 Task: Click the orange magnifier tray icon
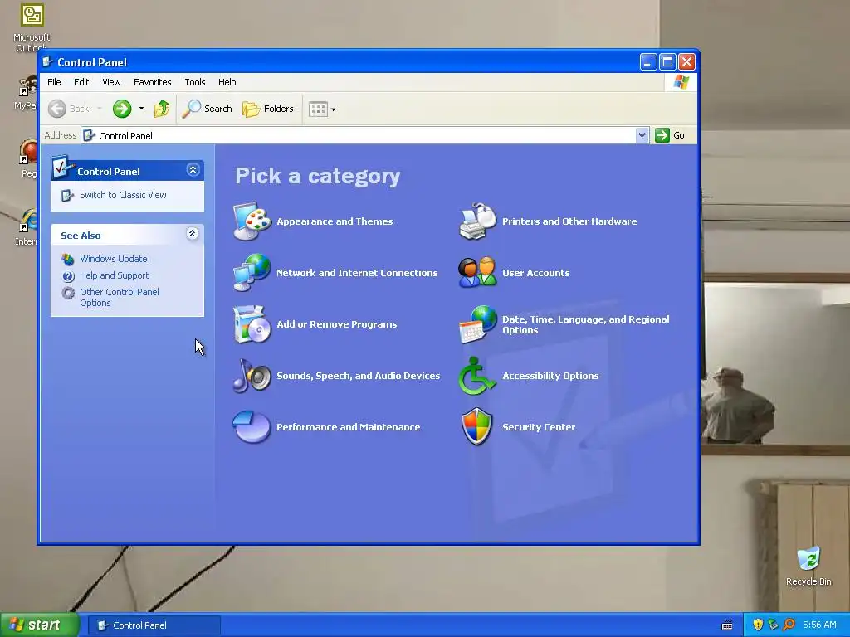(789, 625)
